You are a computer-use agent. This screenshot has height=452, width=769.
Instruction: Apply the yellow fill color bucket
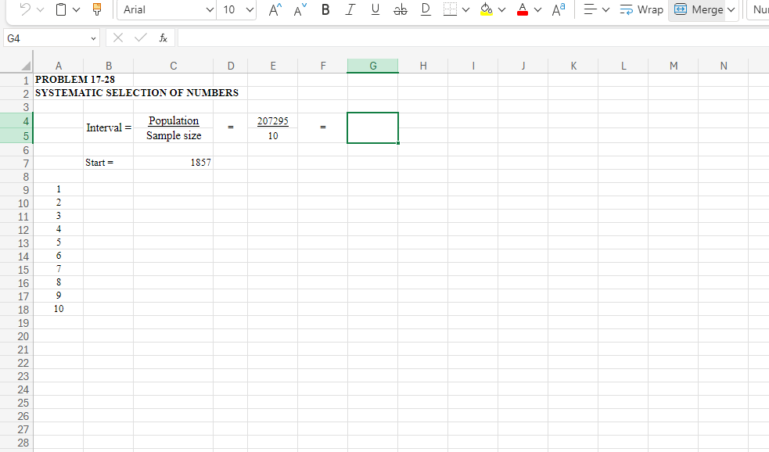[x=486, y=9]
